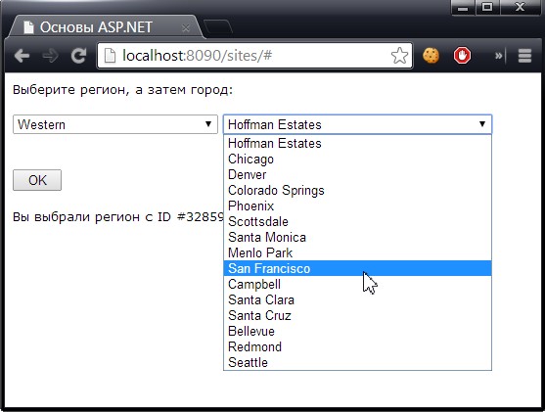Screen dimensions: 545x412
Task: Reload the page with the refresh icon
Action: tap(78, 56)
